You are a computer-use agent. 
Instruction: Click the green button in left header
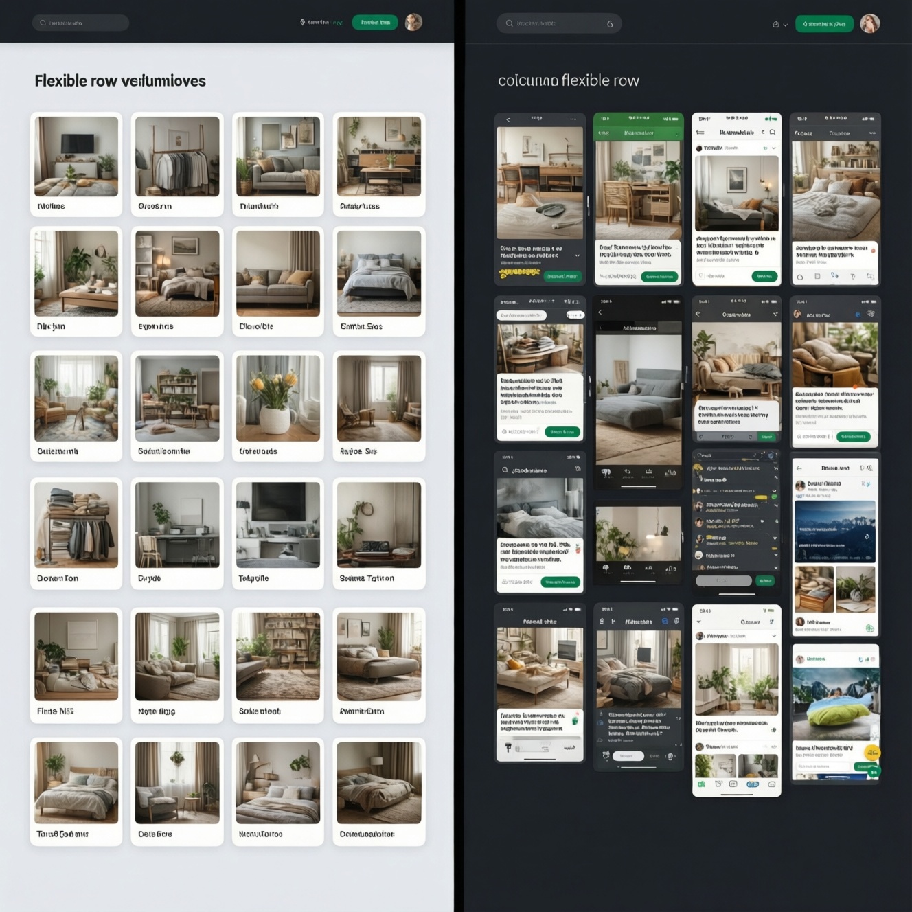pyautogui.click(x=375, y=23)
